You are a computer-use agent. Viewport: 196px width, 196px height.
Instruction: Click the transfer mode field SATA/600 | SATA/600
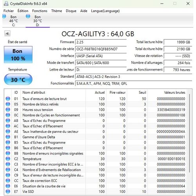pyautogui.click(x=101, y=63)
